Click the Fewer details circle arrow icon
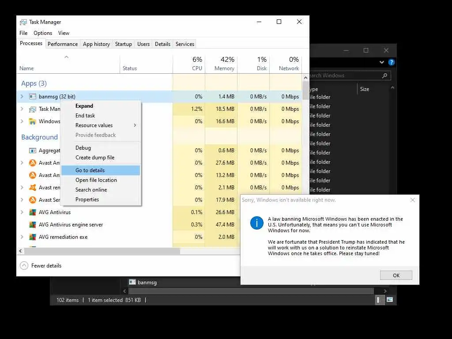Viewport: 452px width, 339px height. tap(24, 265)
